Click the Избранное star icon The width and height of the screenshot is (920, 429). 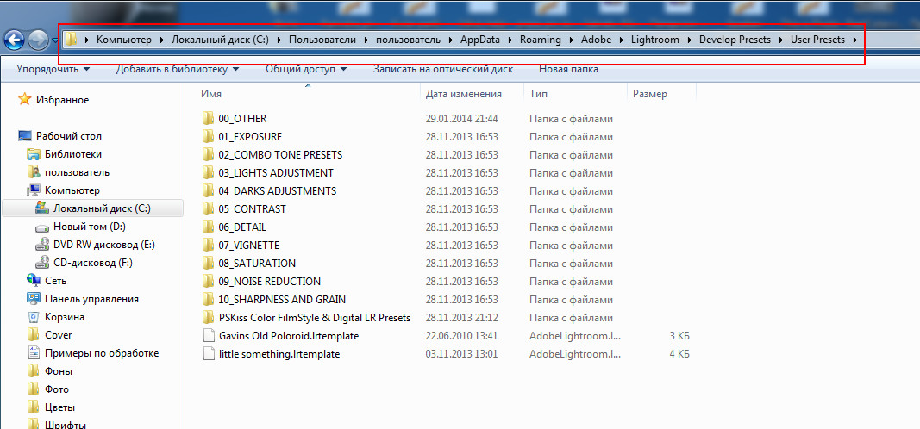tap(24, 100)
